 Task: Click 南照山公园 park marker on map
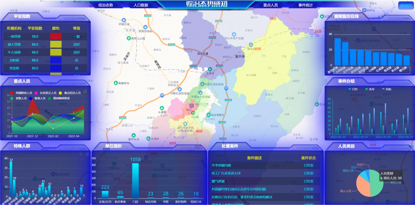(x=129, y=38)
